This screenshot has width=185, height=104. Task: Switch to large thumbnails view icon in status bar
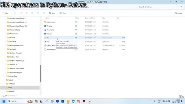pos(183,97)
